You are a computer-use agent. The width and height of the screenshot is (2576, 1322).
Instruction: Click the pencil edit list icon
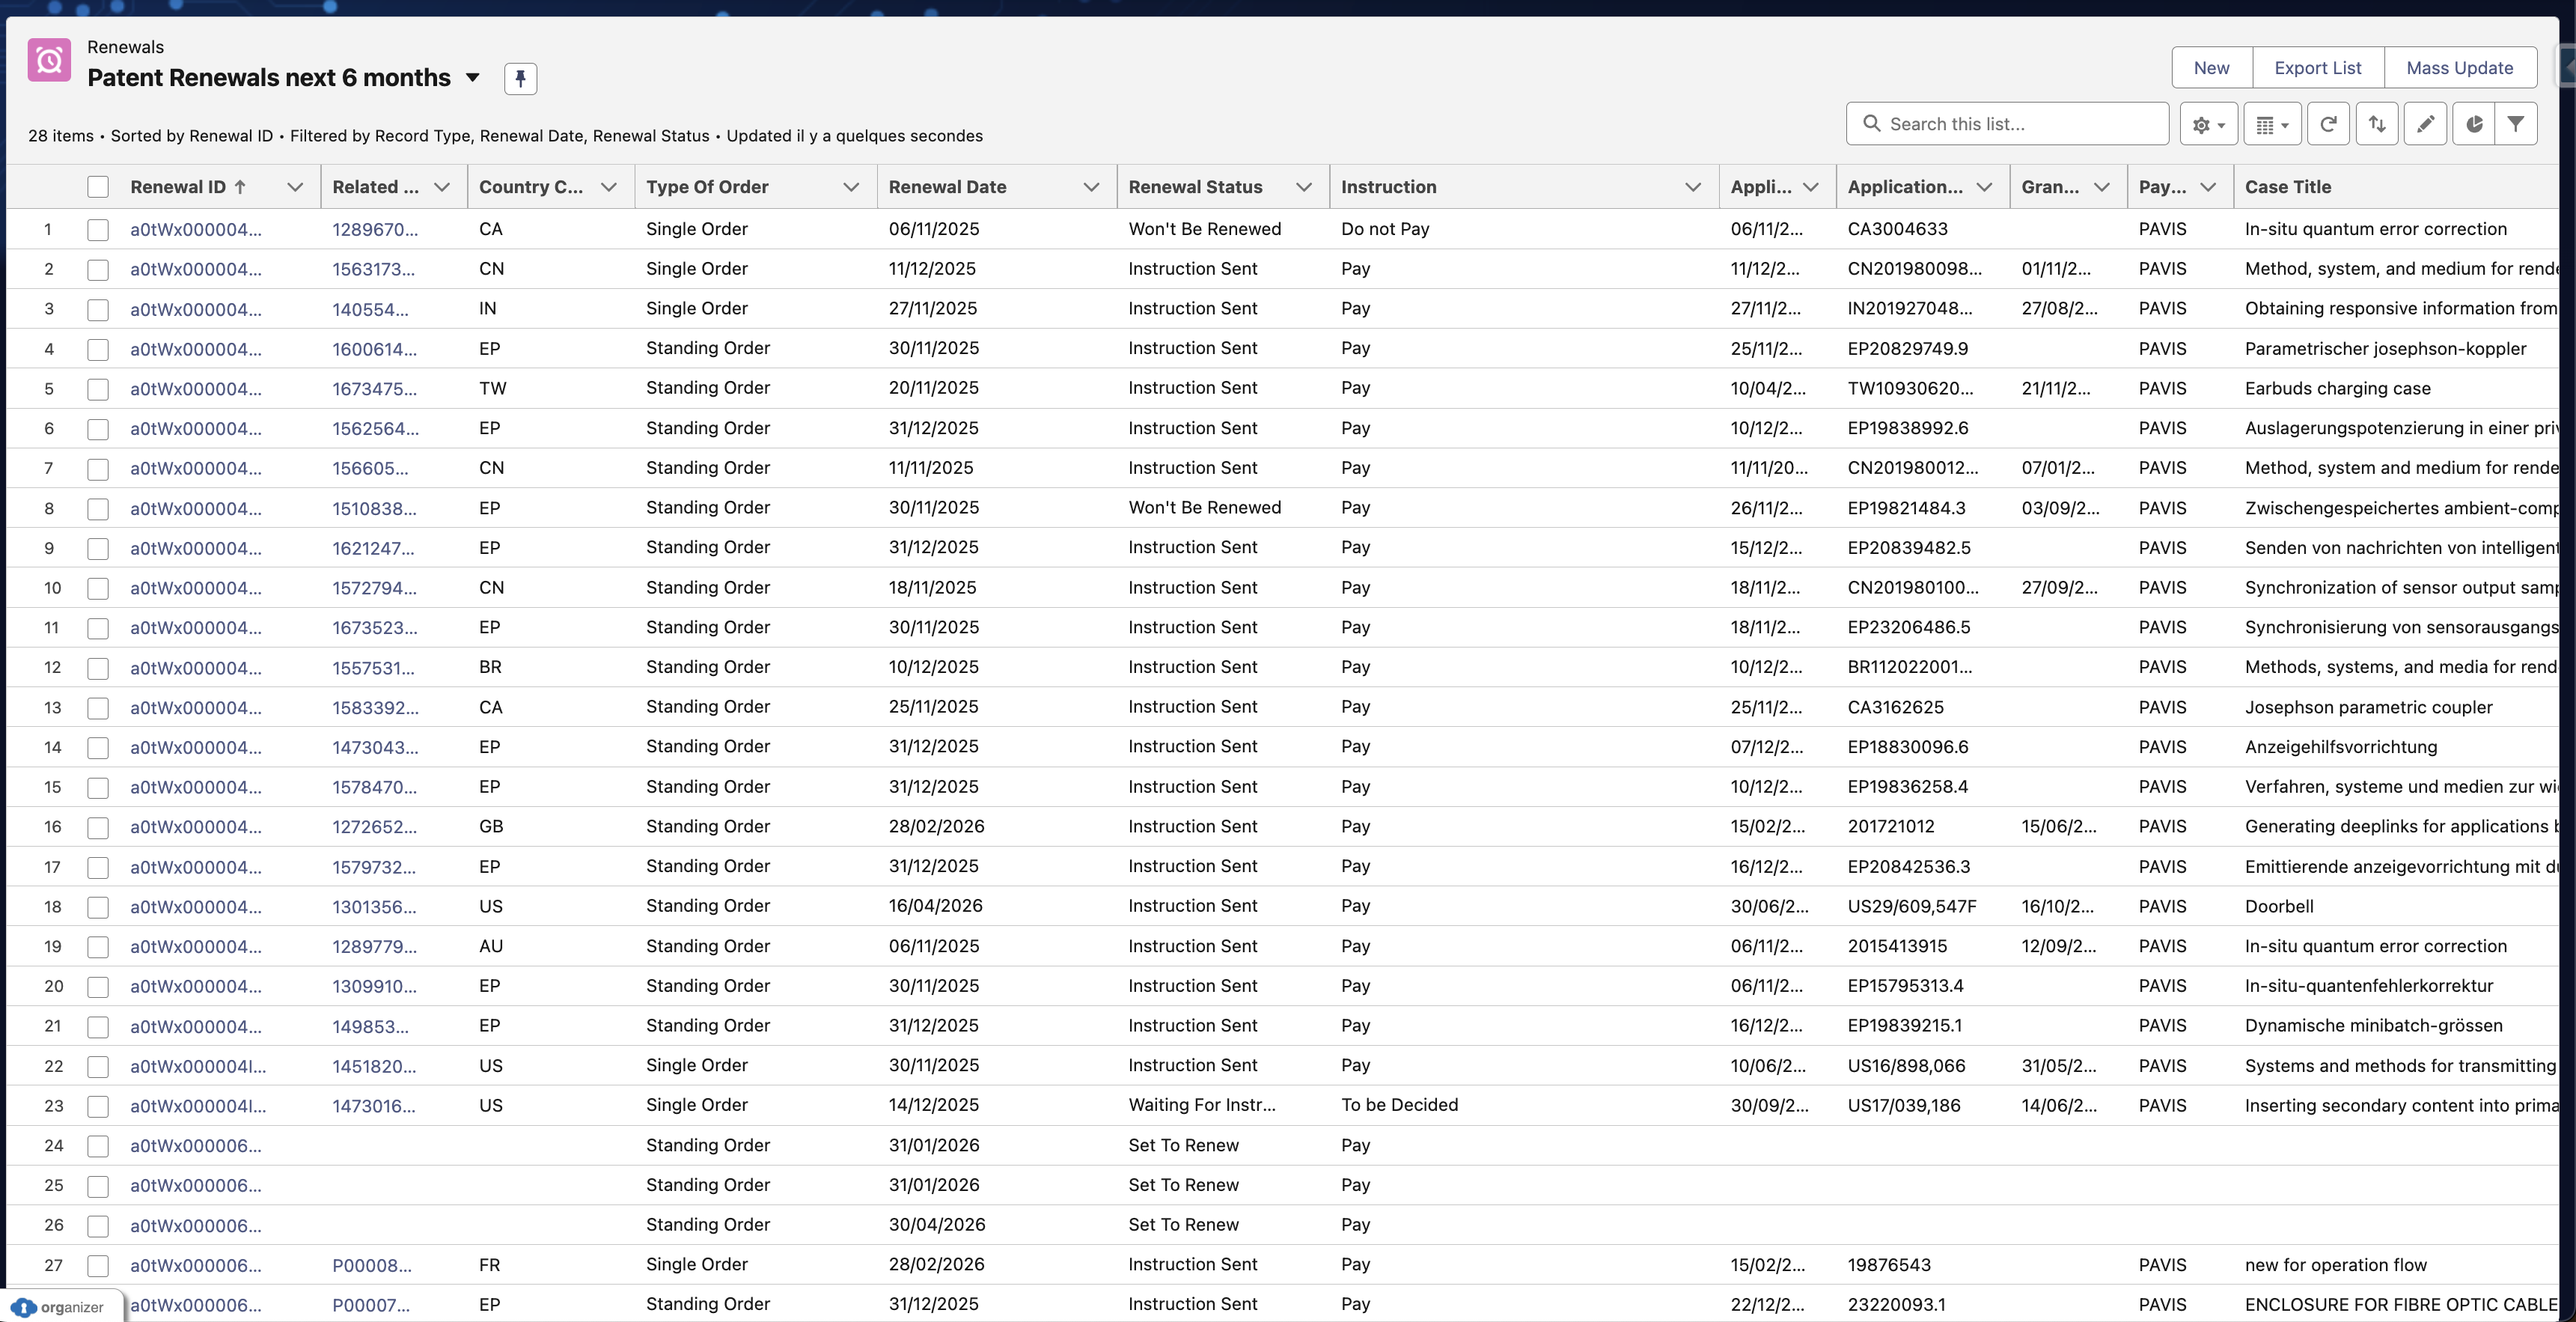(2425, 124)
